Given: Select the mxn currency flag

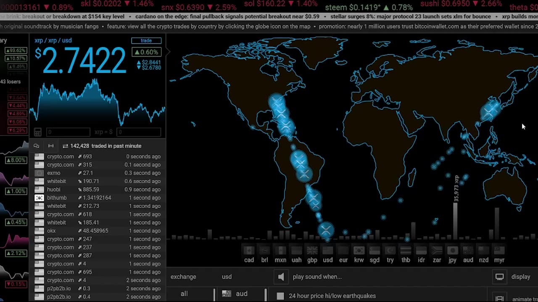Looking at the screenshot, I should (x=280, y=250).
